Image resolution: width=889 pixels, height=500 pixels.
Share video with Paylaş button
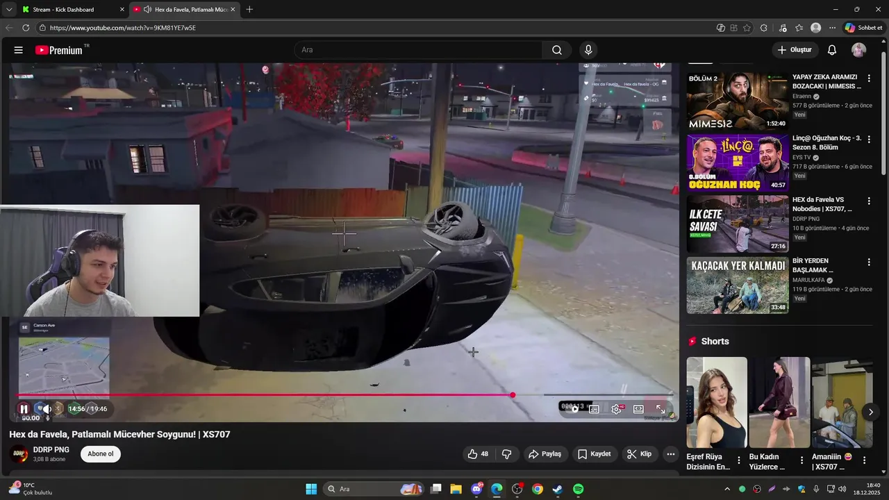(545, 454)
